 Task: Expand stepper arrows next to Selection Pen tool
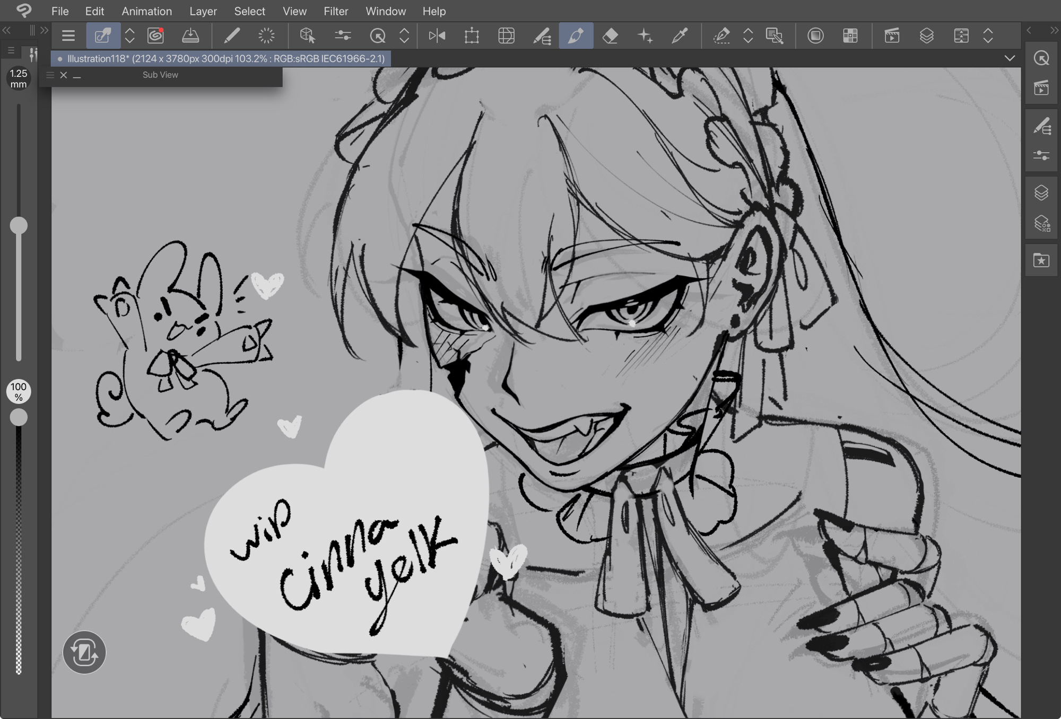point(748,36)
